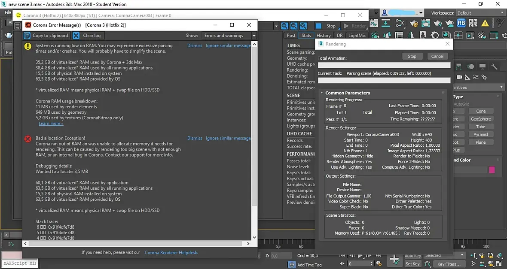The height and width of the screenshot is (269, 507).
Task: Select the Helpers category icon
Action: click(x=467, y=77)
